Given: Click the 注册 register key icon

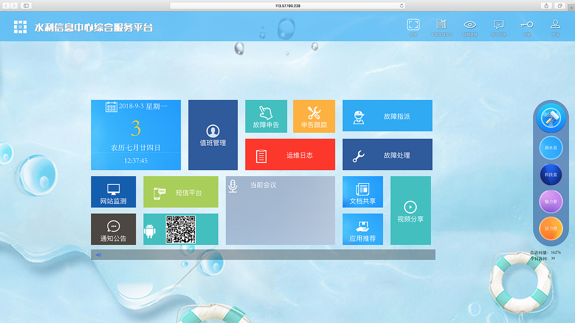Looking at the screenshot, I should click(527, 25).
